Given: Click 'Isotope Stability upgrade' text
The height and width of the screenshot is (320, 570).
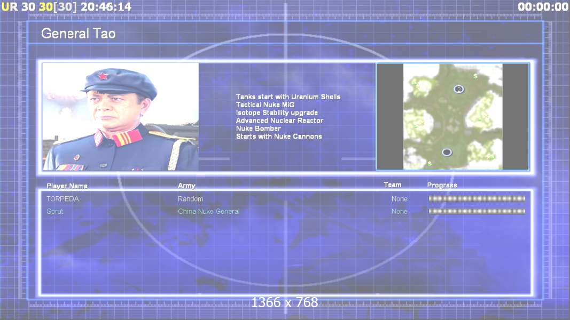Looking at the screenshot, I should click(277, 113).
